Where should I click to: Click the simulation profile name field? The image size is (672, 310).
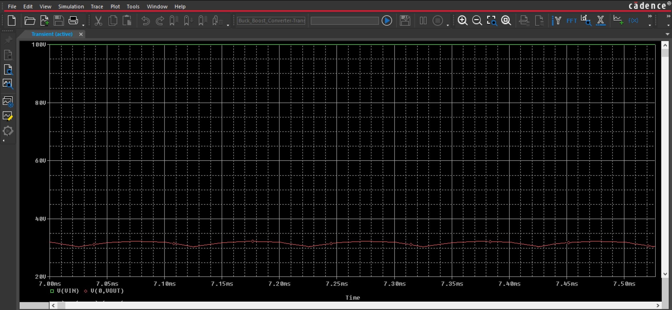pos(271,20)
